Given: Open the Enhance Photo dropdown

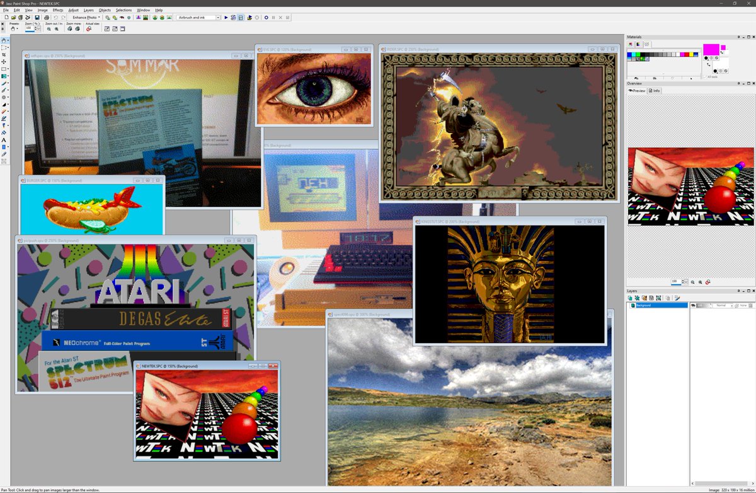Looking at the screenshot, I should (88, 17).
